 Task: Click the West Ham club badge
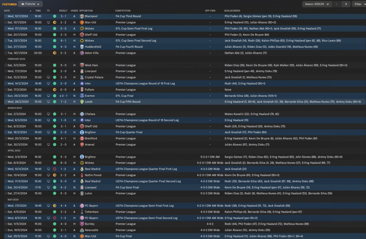tap(82, 65)
